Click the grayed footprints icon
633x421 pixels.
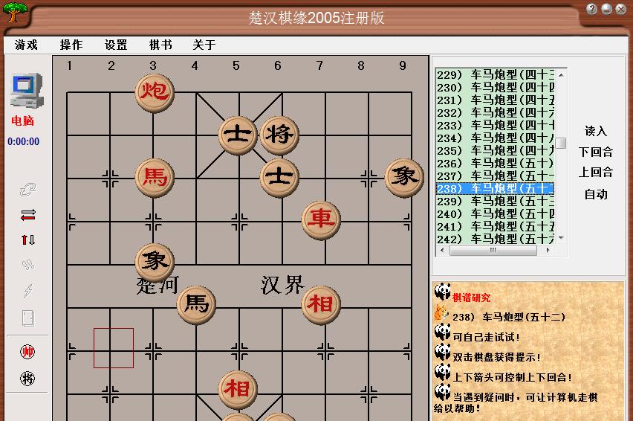tap(27, 265)
